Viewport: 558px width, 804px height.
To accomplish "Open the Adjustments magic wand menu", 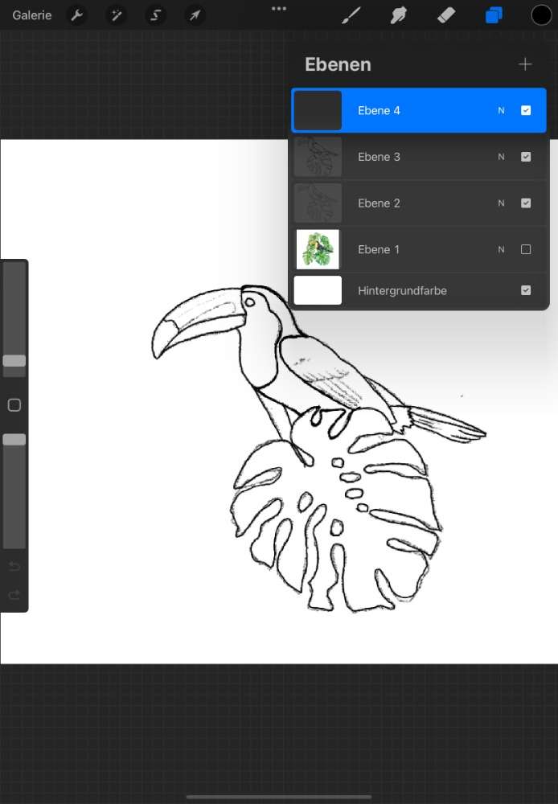I will pos(117,15).
